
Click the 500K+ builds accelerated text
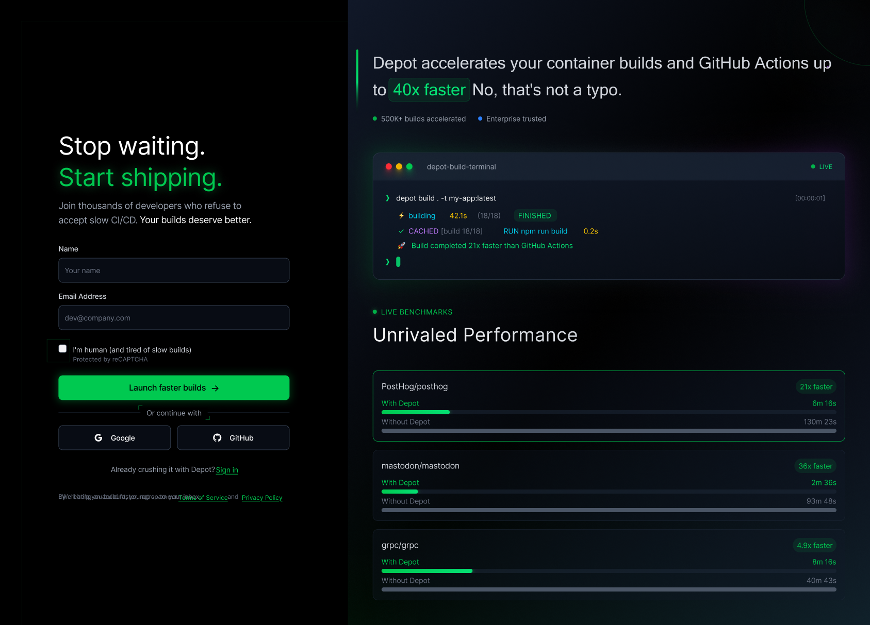[423, 119]
